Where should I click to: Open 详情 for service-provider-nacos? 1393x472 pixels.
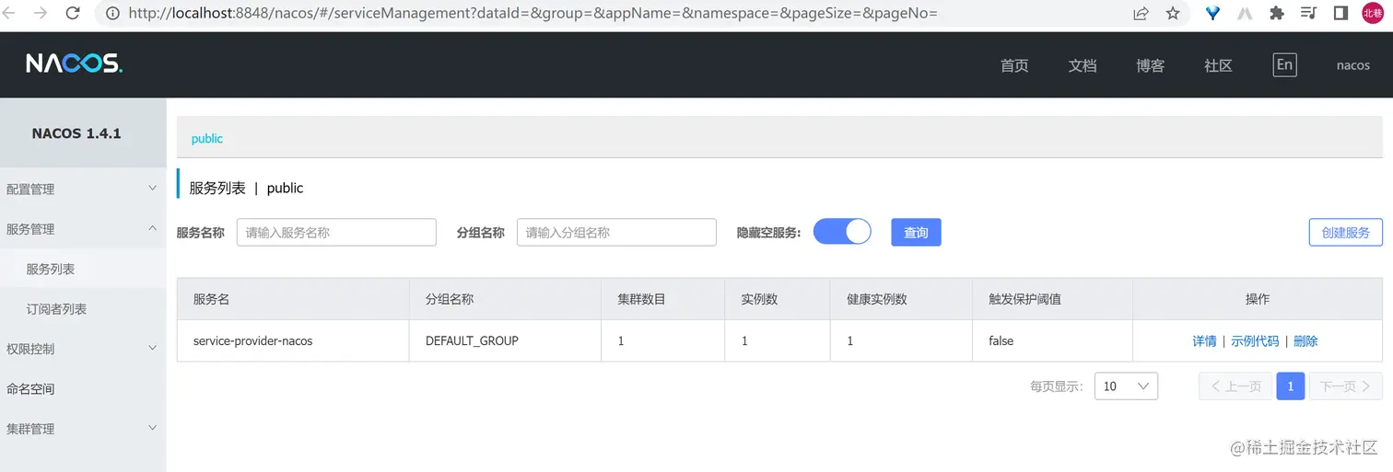coord(1204,341)
